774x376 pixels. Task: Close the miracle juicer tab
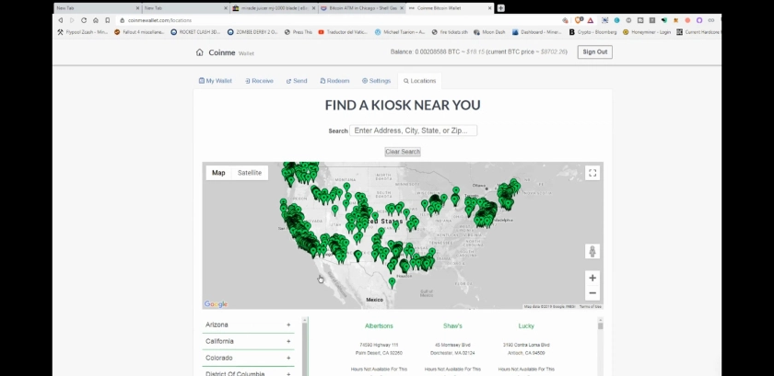[313, 8]
